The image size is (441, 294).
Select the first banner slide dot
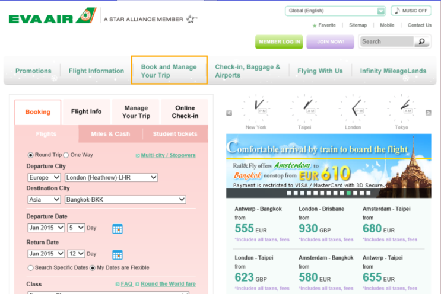(x=289, y=193)
